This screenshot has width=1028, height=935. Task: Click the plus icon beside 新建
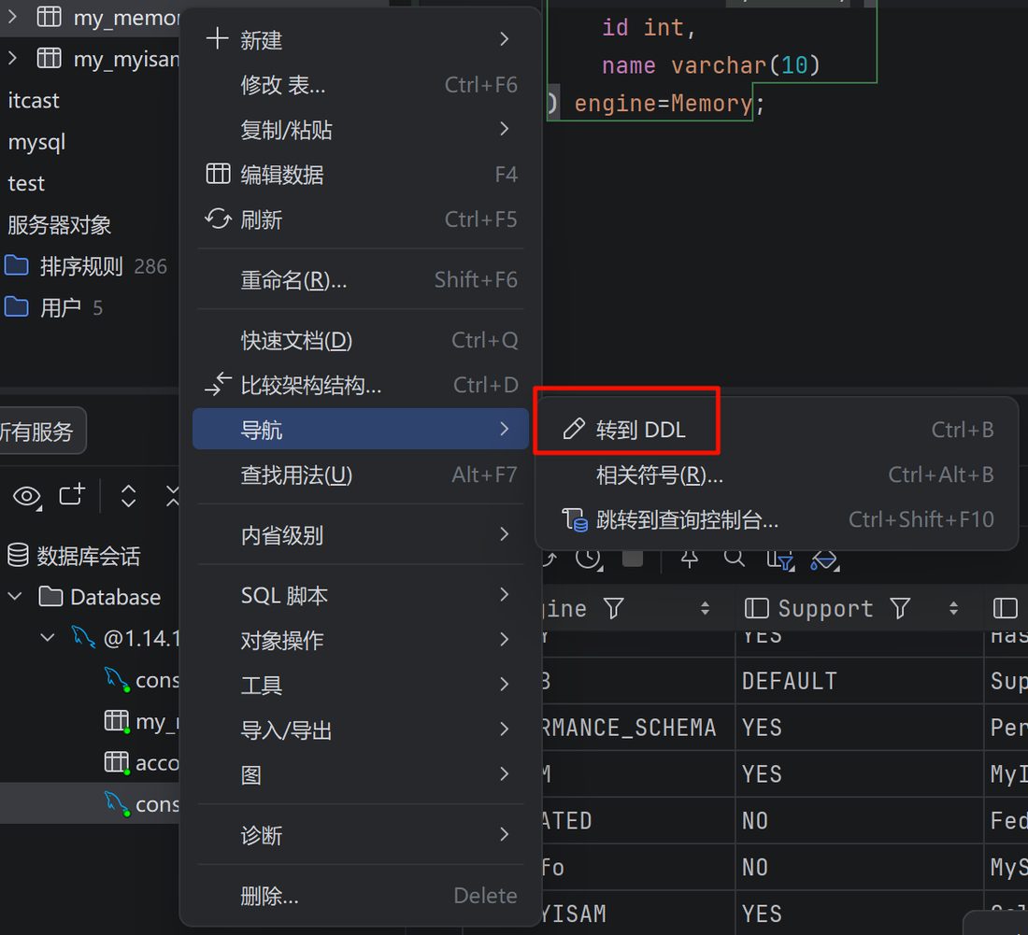217,39
